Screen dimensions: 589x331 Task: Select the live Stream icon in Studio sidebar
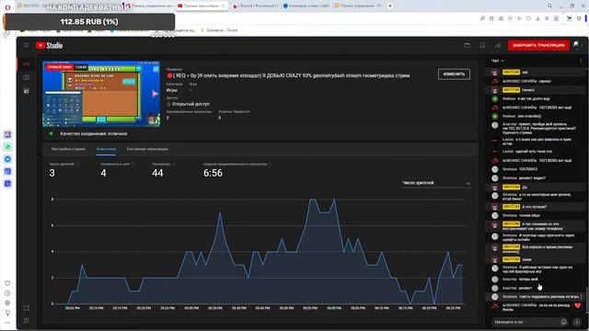pos(27,64)
